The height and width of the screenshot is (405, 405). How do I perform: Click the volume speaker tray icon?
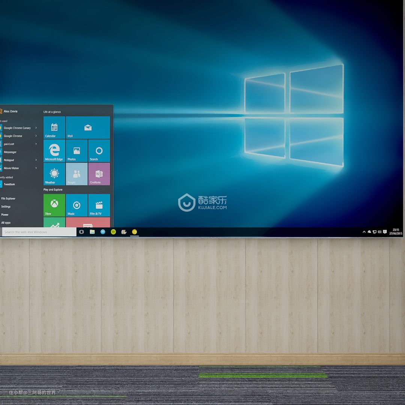tap(379, 232)
